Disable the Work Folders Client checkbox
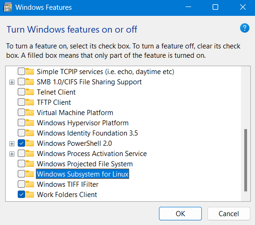Viewport: 255px width, 225px height. (21, 194)
